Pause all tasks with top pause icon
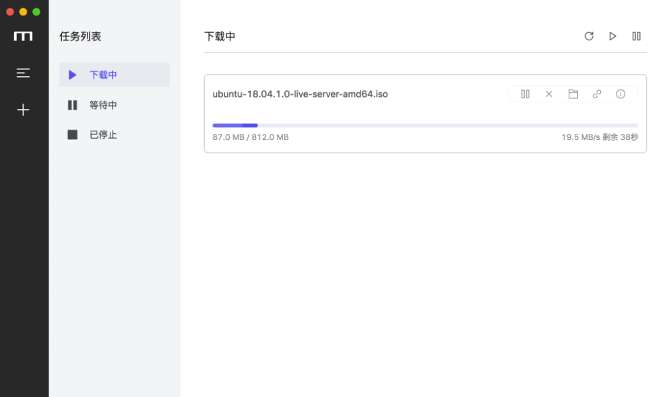This screenshot has height=397, width=667. point(636,36)
